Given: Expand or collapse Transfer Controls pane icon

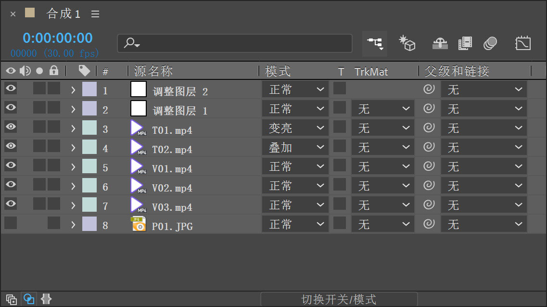Looking at the screenshot, I should point(28,299).
